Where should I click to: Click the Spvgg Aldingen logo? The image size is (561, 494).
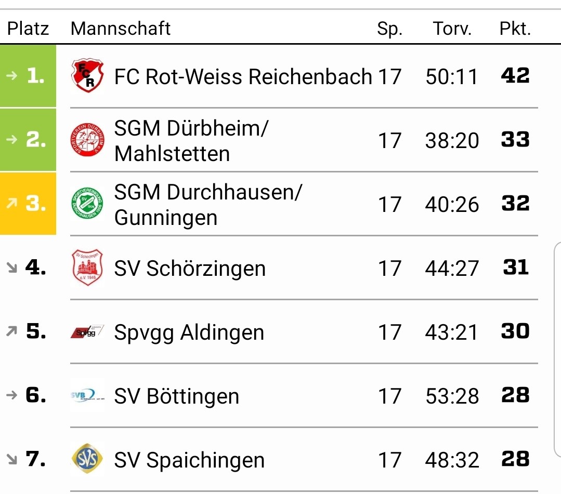click(87, 332)
